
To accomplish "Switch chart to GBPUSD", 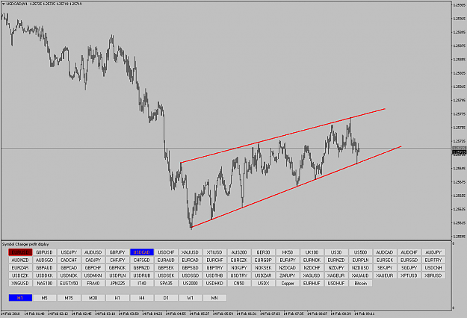I will pos(44,252).
